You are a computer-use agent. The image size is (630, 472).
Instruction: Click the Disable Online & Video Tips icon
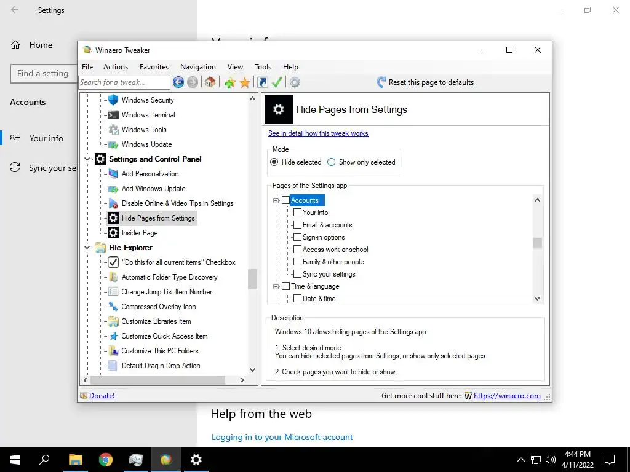point(113,203)
